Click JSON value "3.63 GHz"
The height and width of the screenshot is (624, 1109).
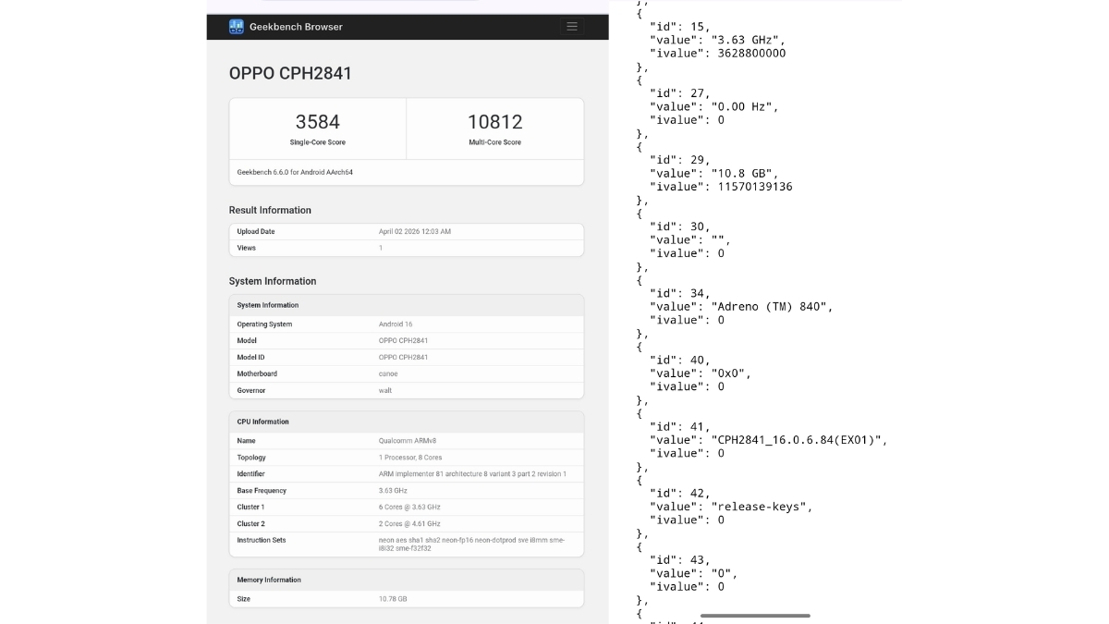click(748, 40)
